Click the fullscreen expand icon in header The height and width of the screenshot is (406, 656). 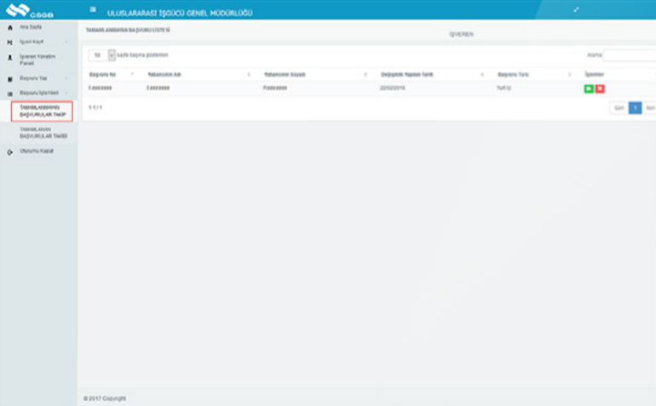[576, 9]
